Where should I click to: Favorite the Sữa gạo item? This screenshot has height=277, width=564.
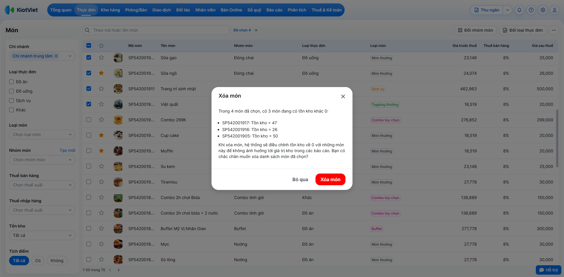[x=101, y=57]
